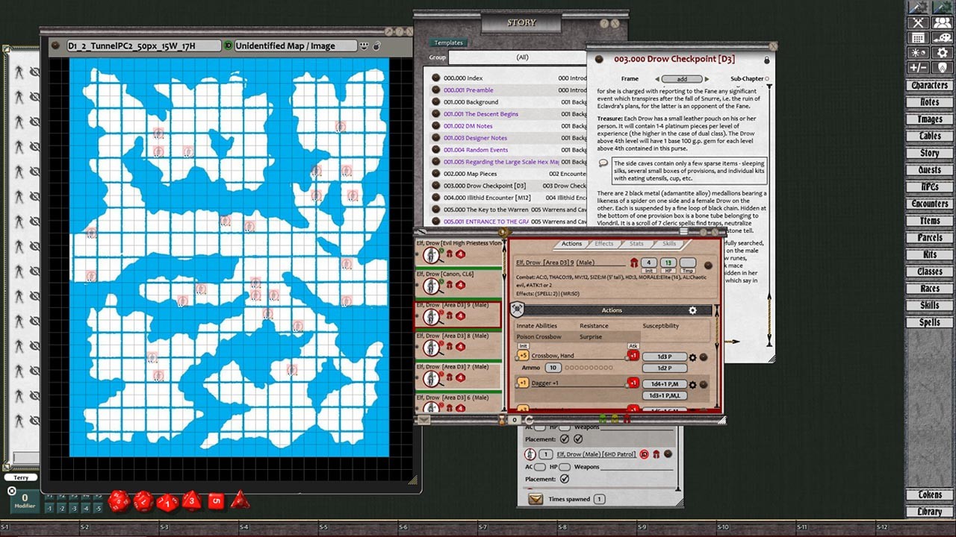The height and width of the screenshot is (537, 956).
Task: Click the Times spawned envelope expander
Action: (x=536, y=498)
